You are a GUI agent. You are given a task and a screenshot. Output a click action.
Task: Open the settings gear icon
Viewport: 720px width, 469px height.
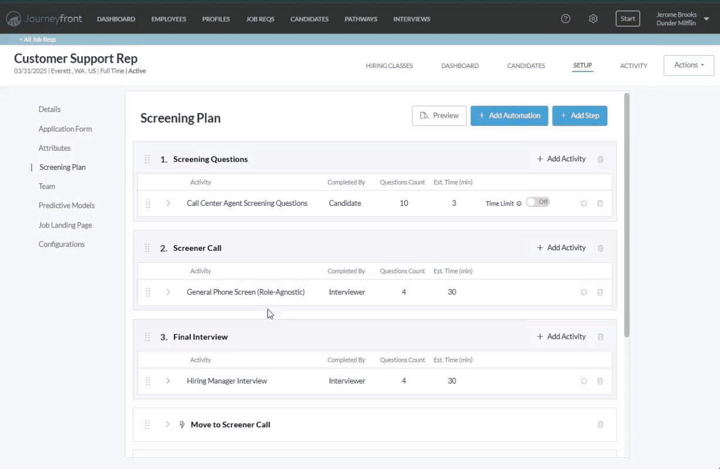(x=593, y=19)
